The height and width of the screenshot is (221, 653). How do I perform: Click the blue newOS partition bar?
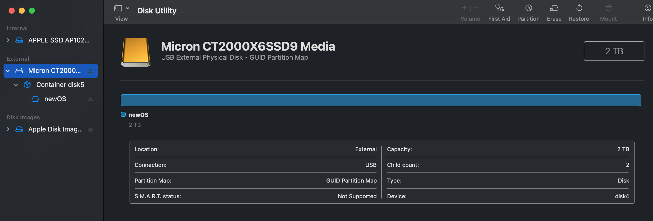(x=381, y=100)
